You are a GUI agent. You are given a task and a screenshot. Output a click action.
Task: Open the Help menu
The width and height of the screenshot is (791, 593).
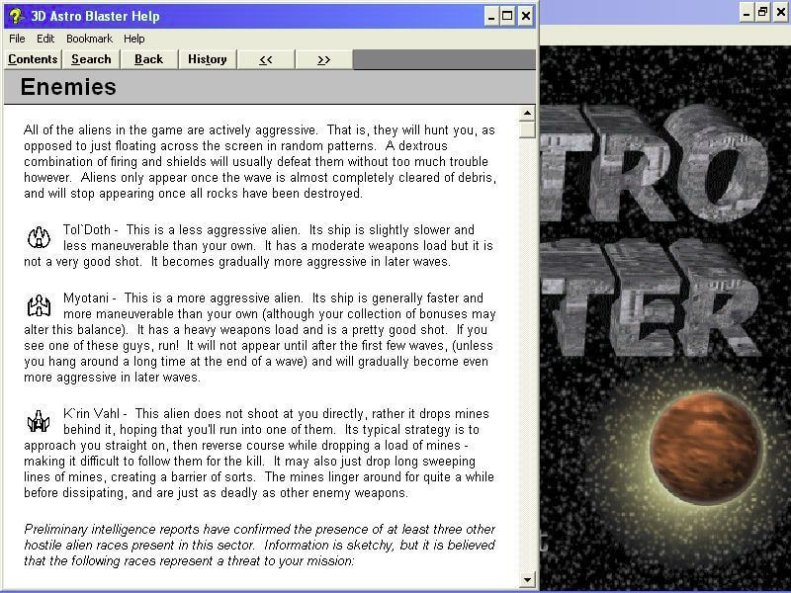click(x=134, y=39)
